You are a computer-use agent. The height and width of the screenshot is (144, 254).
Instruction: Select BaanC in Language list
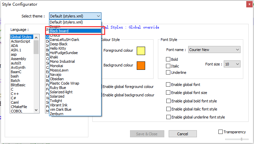pyautogui.click(x=22, y=72)
